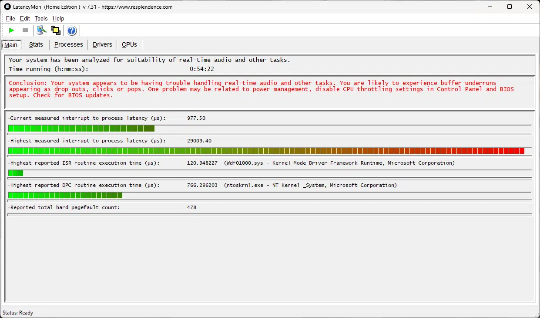Image resolution: width=540 pixels, height=318 pixels.
Task: Click the Status: Ready status bar text
Action: coord(18,313)
